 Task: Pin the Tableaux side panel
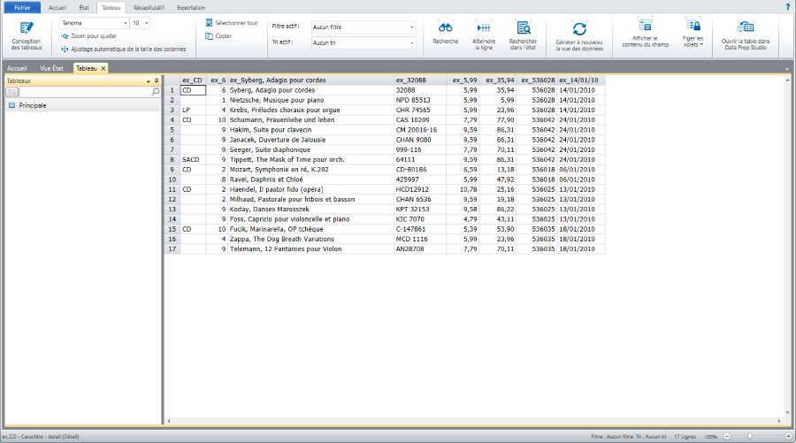(x=157, y=80)
